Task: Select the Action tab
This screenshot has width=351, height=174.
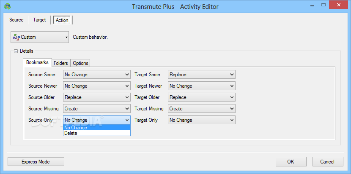Action: [62, 20]
